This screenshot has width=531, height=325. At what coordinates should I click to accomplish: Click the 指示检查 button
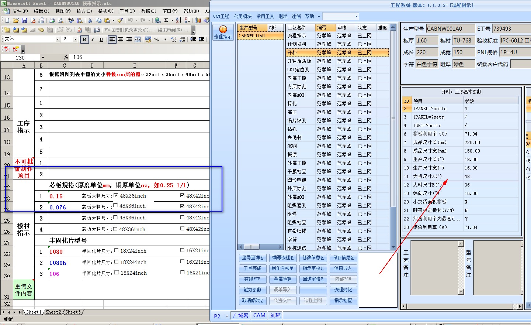343,301
